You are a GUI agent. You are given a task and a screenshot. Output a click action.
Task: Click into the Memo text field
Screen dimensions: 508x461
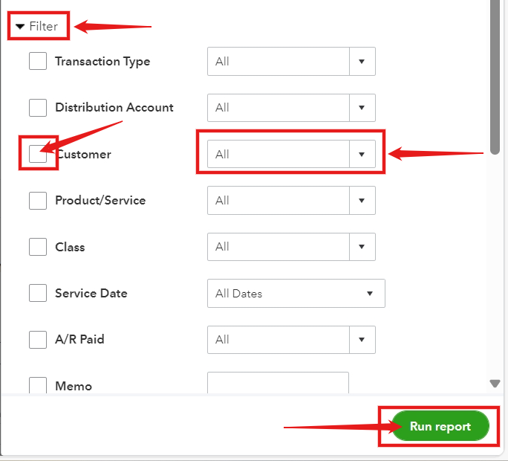(x=278, y=383)
